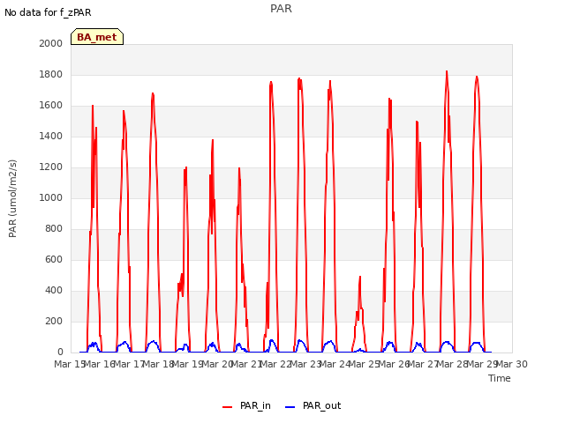565x423 pixels.
Task: Click the 600 y-axis tick label
Action: pyautogui.click(x=54, y=259)
